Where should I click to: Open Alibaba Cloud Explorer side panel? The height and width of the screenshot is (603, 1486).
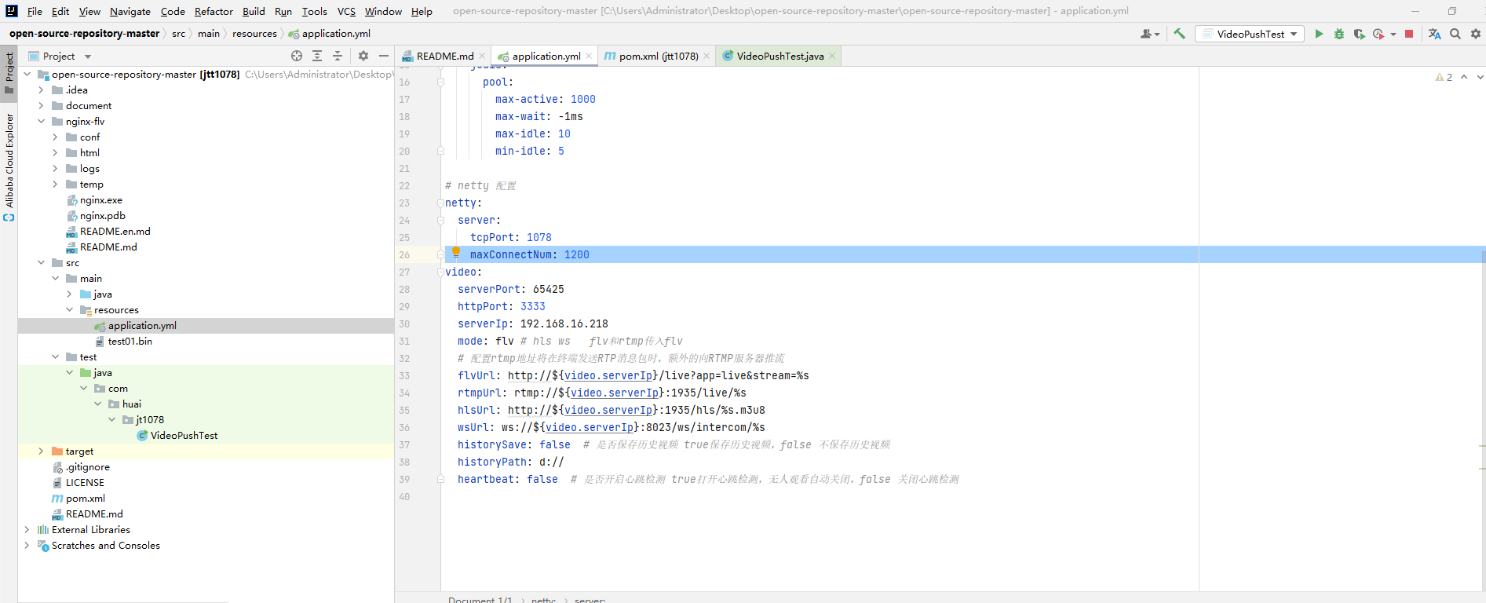(x=9, y=166)
